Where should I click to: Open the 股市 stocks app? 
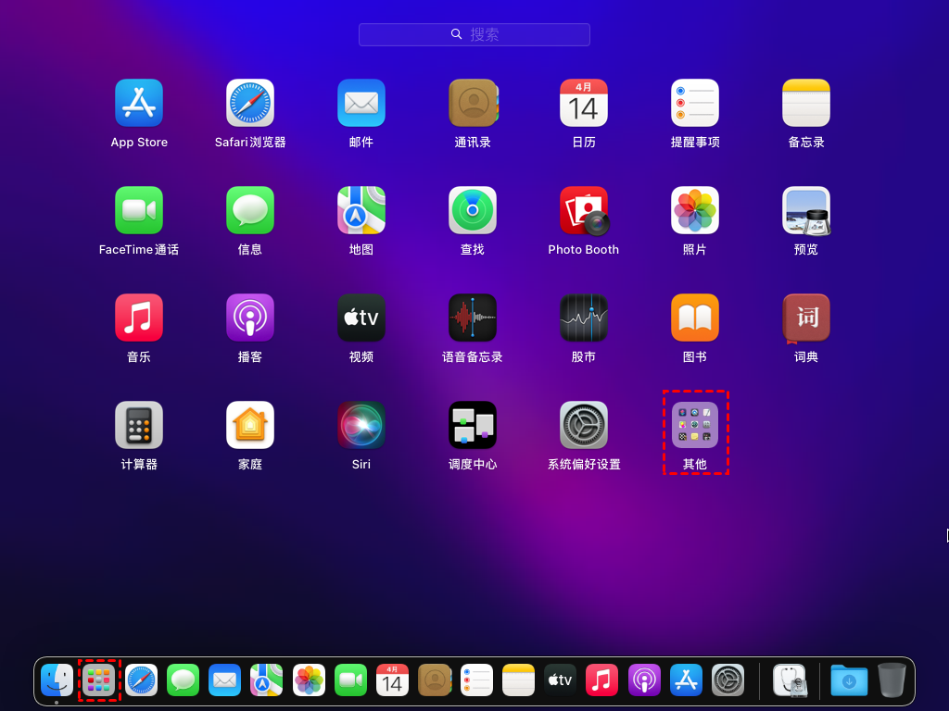pyautogui.click(x=584, y=318)
